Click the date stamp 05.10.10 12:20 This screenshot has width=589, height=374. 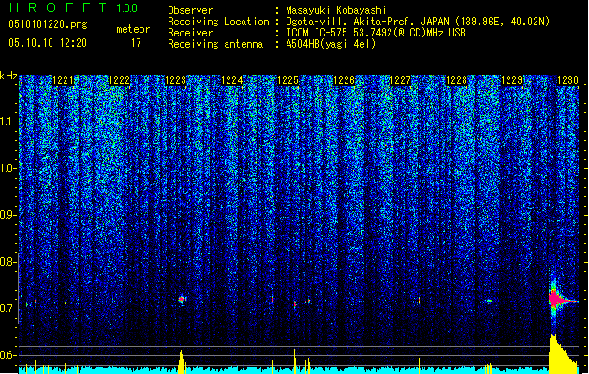48,43
